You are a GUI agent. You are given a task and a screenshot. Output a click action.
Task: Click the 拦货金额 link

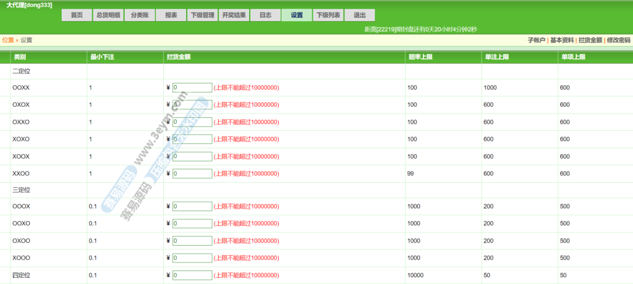590,40
